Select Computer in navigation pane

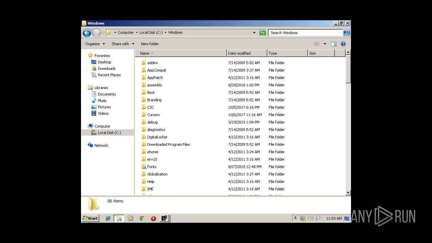[102, 126]
